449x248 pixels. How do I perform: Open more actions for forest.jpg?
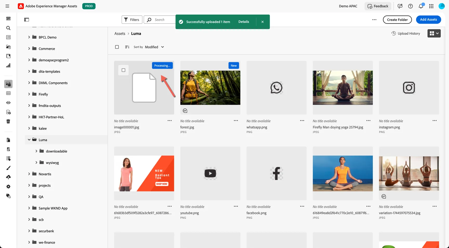pos(236,121)
